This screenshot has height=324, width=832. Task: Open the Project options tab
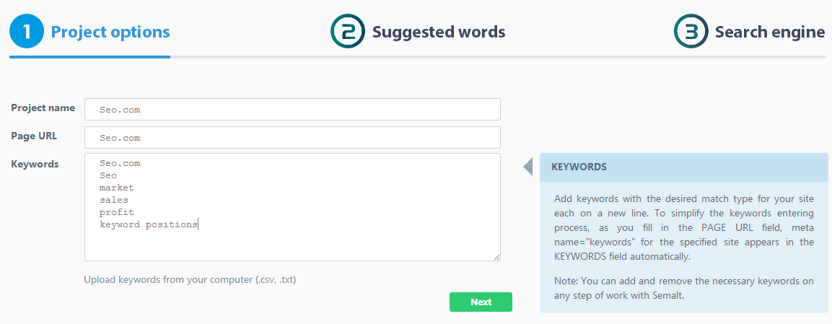coord(110,32)
